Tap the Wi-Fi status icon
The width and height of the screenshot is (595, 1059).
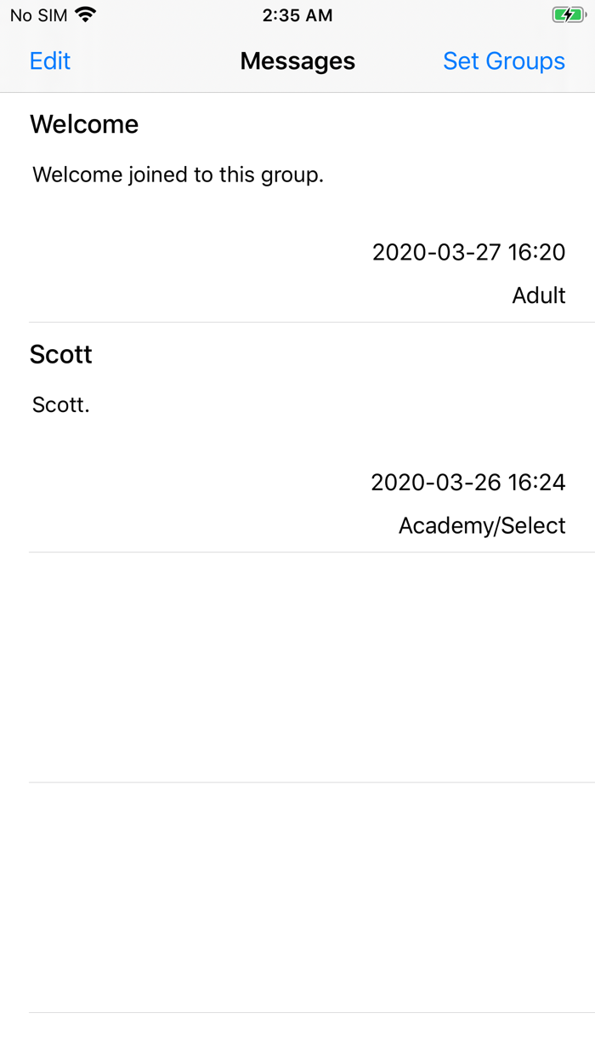(86, 14)
